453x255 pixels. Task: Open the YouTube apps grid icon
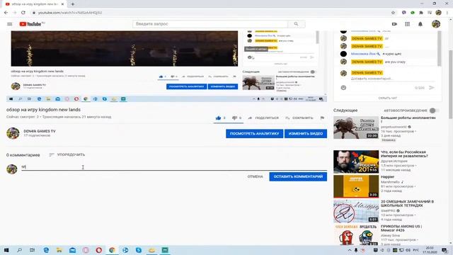coord(408,24)
